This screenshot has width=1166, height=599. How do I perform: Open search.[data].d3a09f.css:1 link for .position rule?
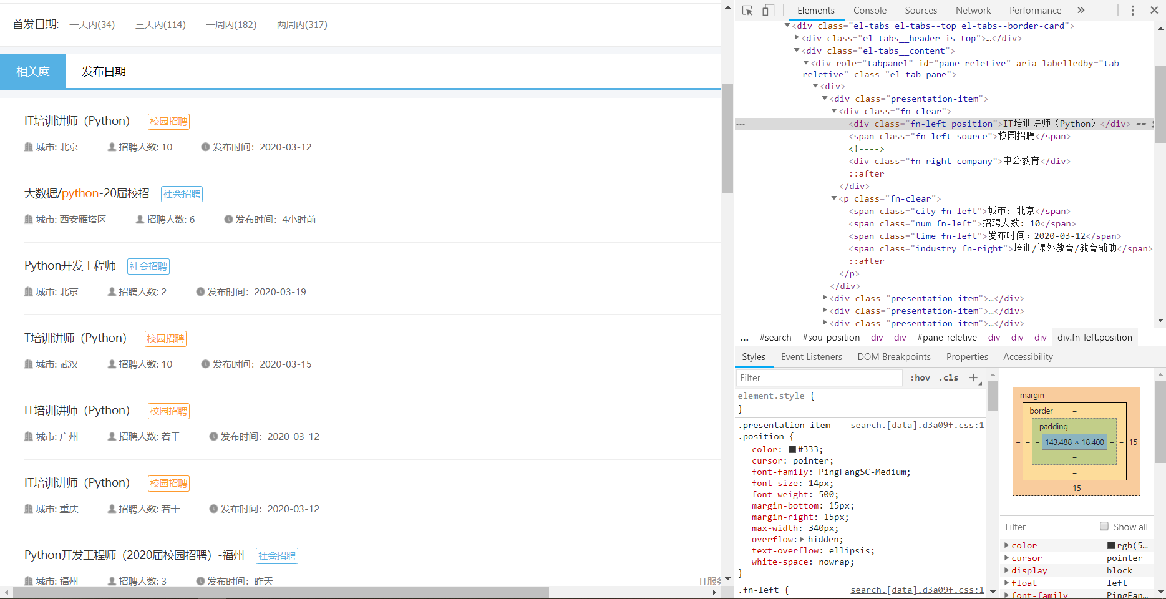[x=917, y=425]
